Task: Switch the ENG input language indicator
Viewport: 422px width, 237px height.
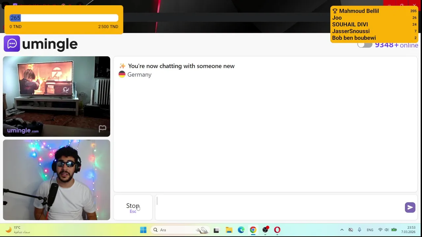Action: click(370, 230)
